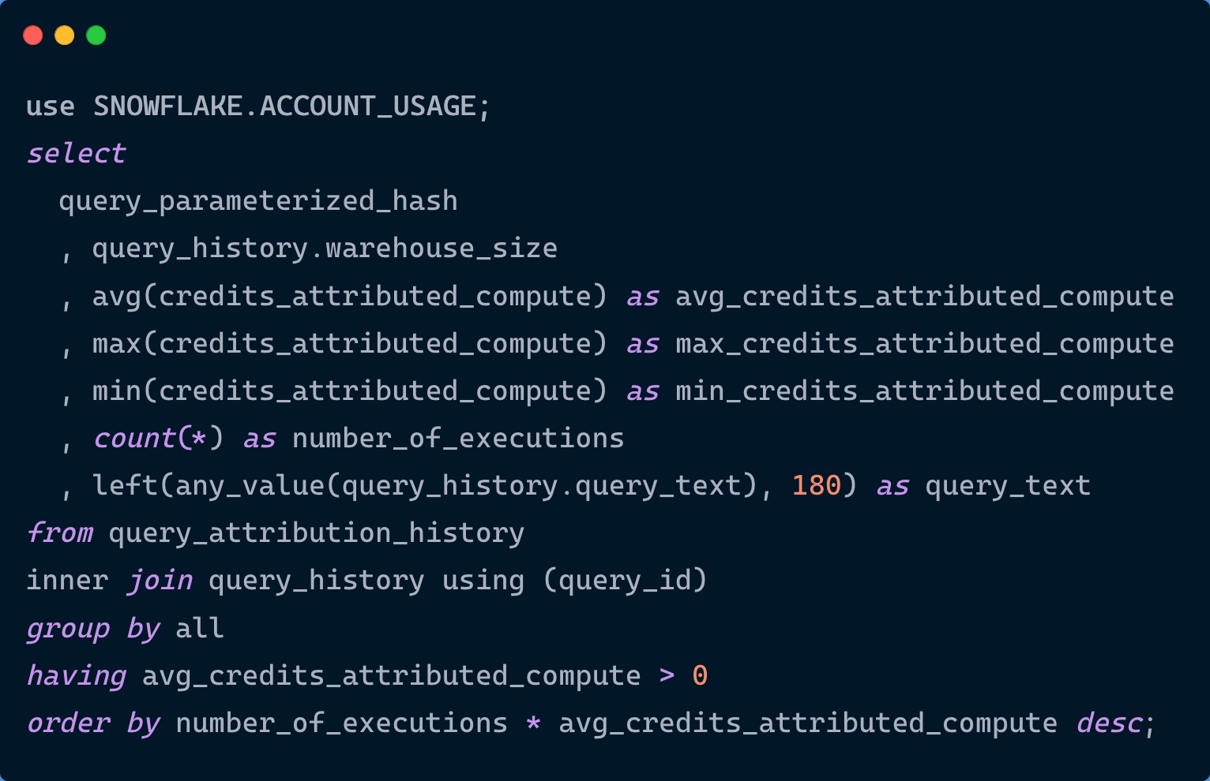The width and height of the screenshot is (1210, 781).
Task: Click the orange 0 in having clause
Action: point(700,675)
